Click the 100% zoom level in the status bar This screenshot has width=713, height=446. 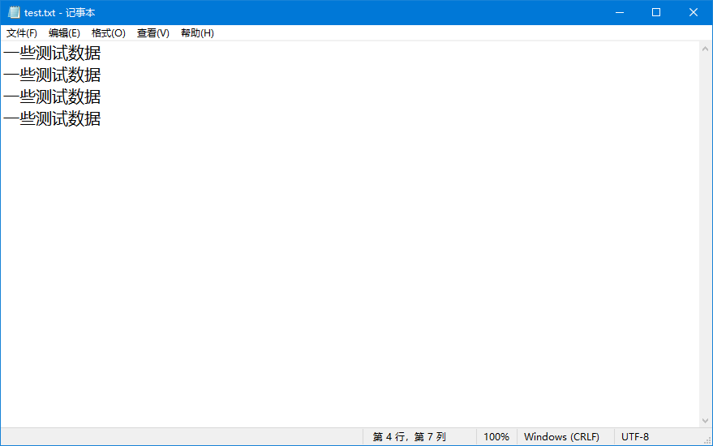pyautogui.click(x=496, y=437)
